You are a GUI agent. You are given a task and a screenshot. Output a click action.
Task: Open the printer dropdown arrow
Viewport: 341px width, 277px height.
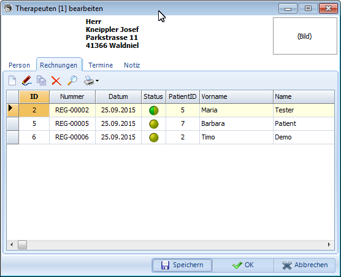(98, 81)
